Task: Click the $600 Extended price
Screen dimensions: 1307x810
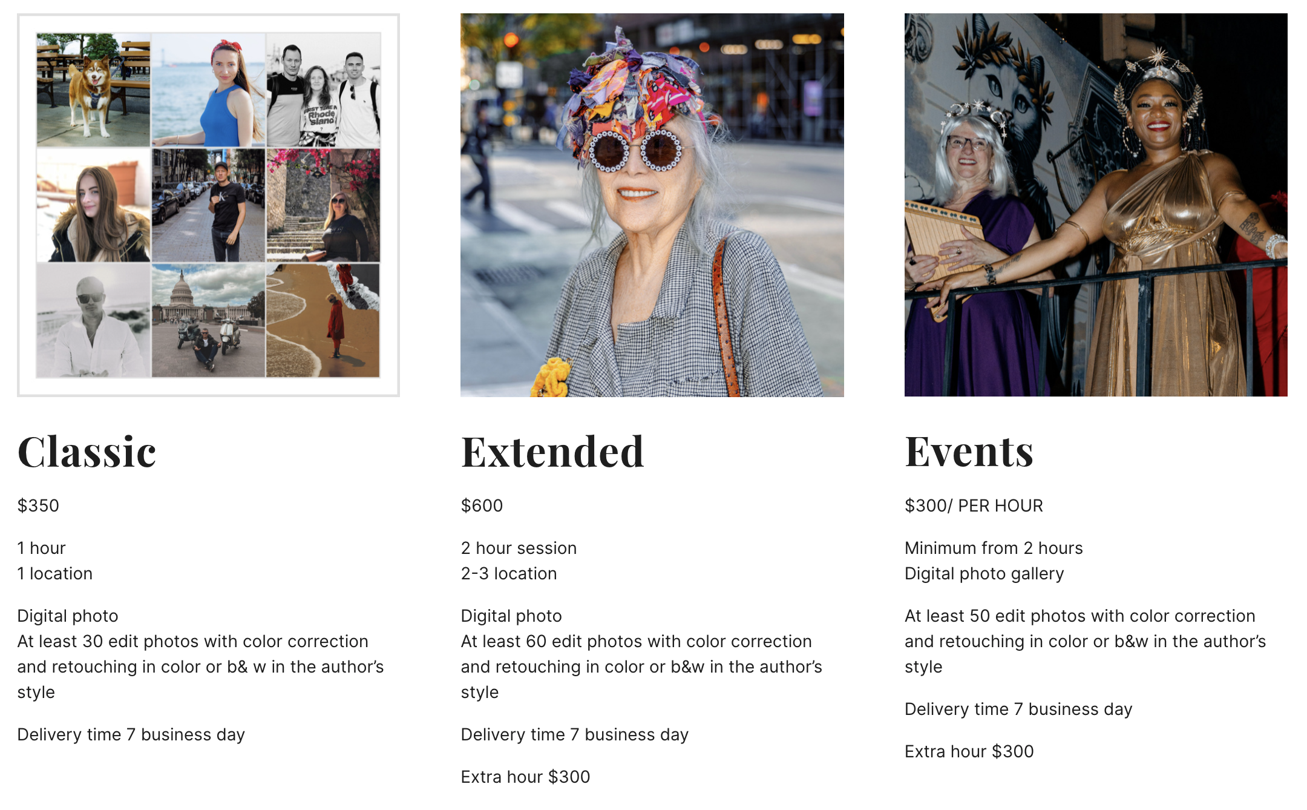Action: (x=482, y=505)
